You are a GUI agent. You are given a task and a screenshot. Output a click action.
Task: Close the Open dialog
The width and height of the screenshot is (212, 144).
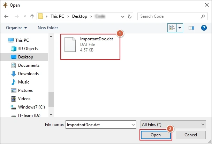[x=207, y=5]
